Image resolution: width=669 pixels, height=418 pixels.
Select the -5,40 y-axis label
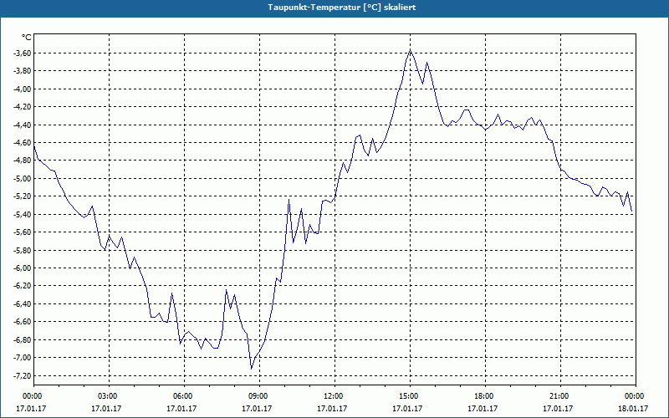[23, 215]
